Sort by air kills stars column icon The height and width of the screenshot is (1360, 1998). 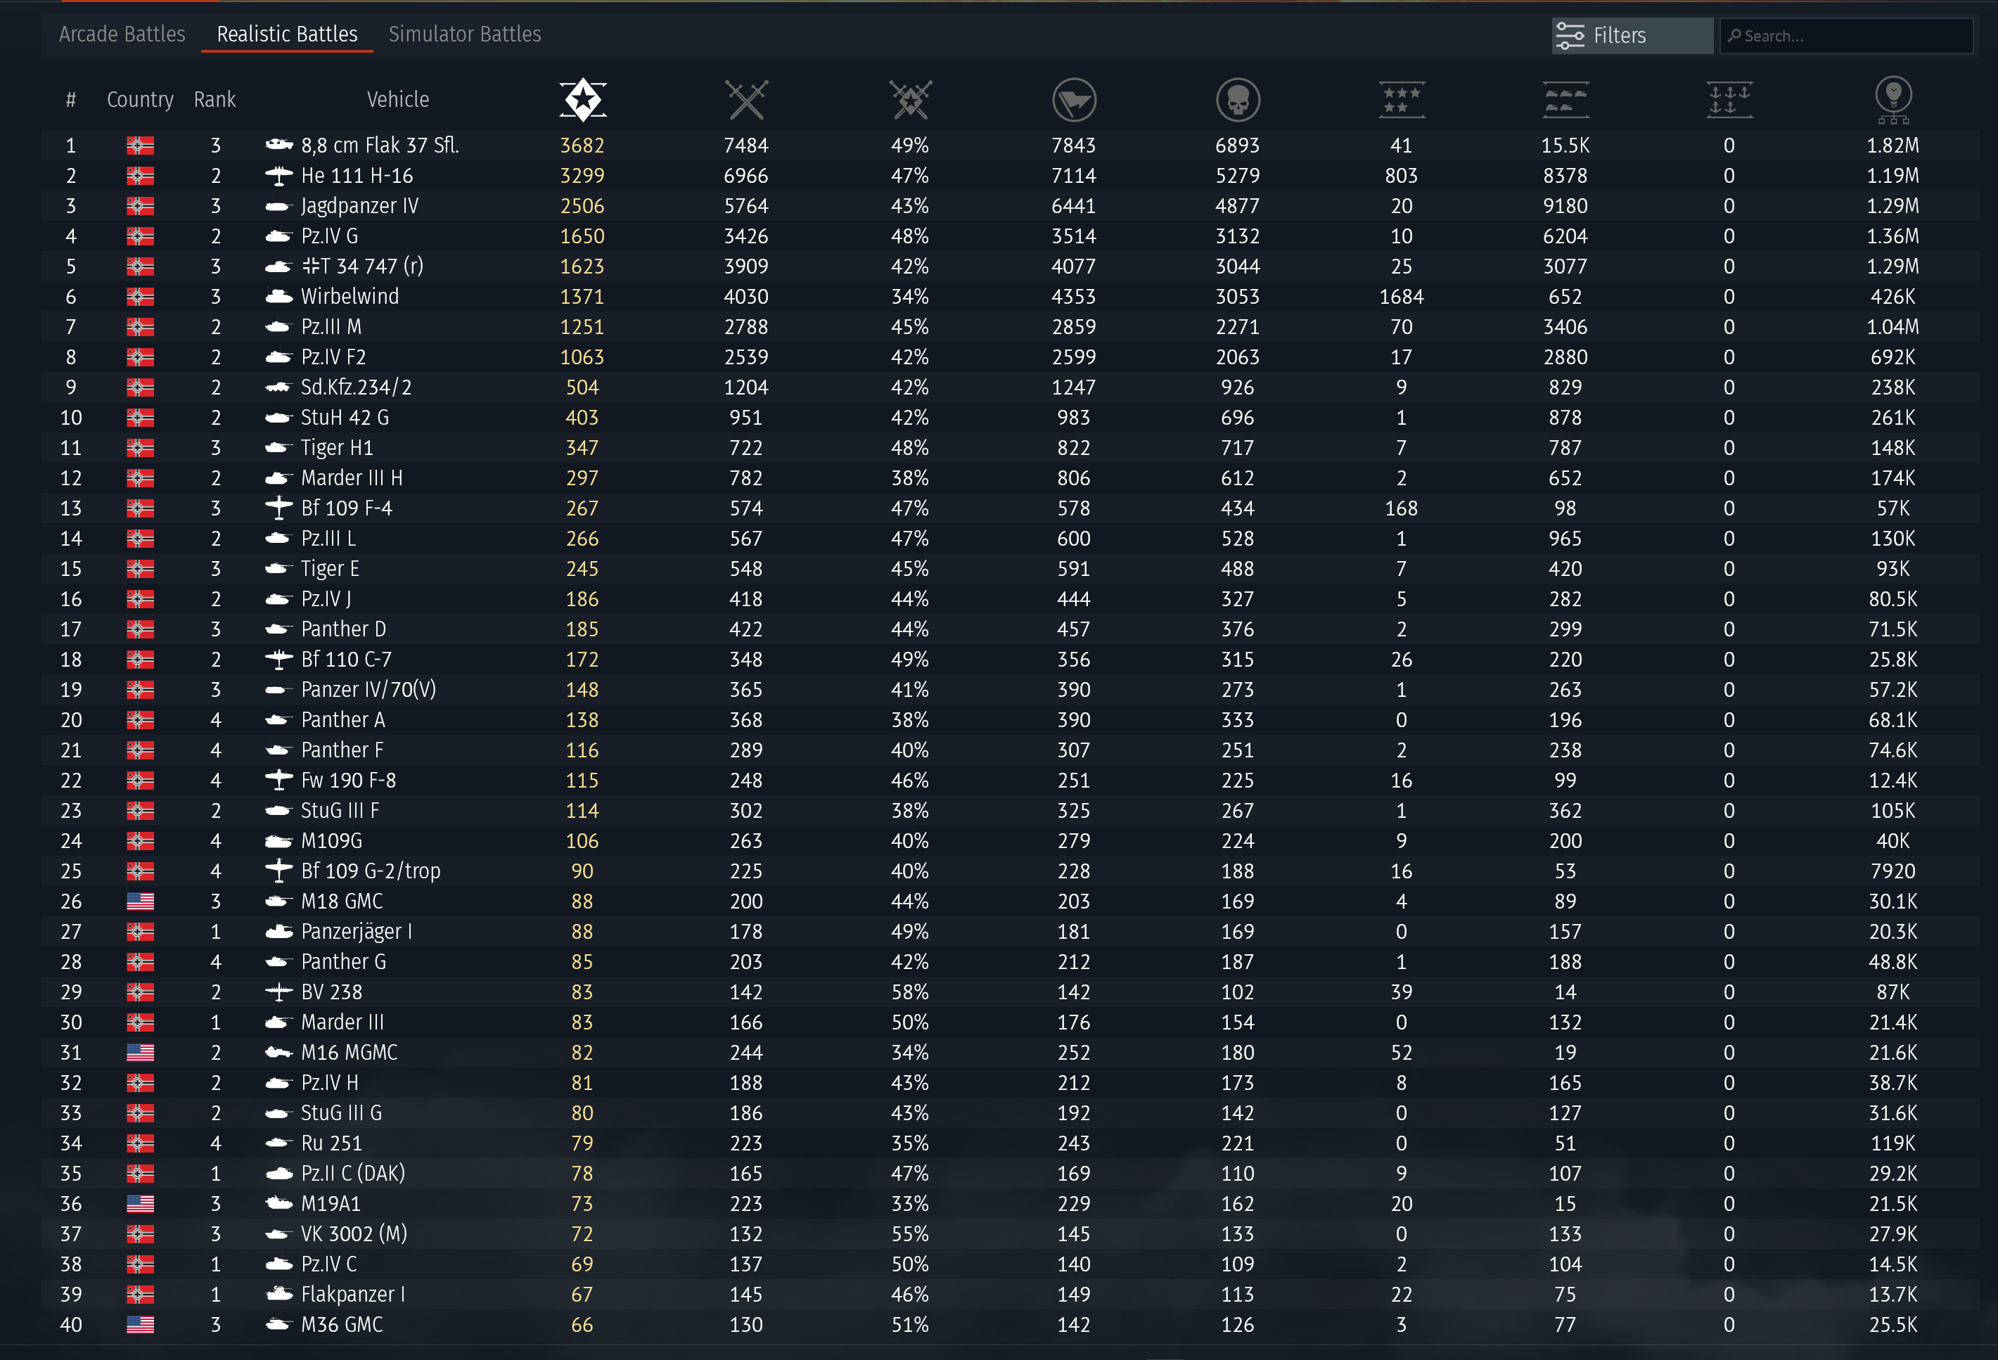click(1402, 100)
